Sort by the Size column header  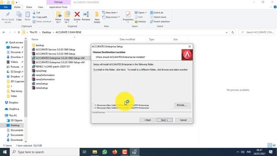[x=175, y=39]
